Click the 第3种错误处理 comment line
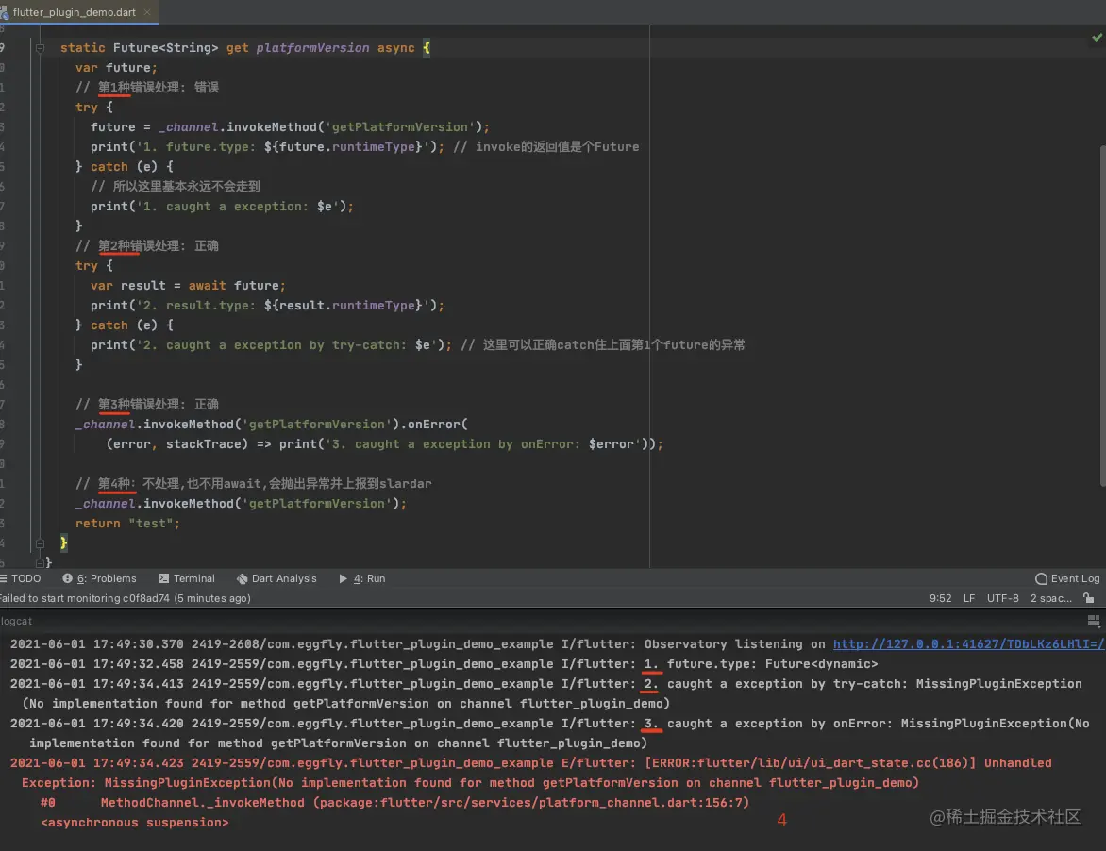Image resolution: width=1106 pixels, height=851 pixels. click(147, 404)
